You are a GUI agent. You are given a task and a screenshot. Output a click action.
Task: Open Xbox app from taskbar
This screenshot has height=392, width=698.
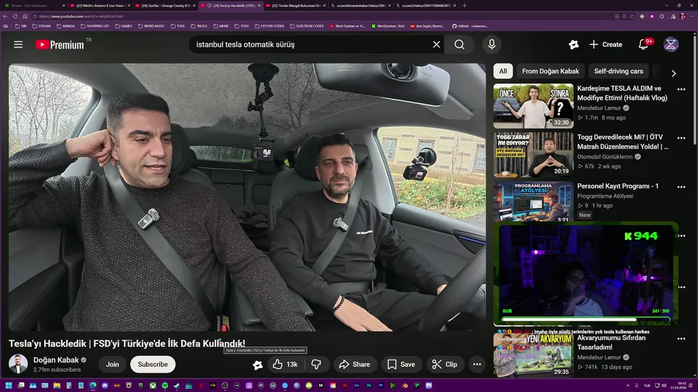pyautogui.click(x=153, y=385)
